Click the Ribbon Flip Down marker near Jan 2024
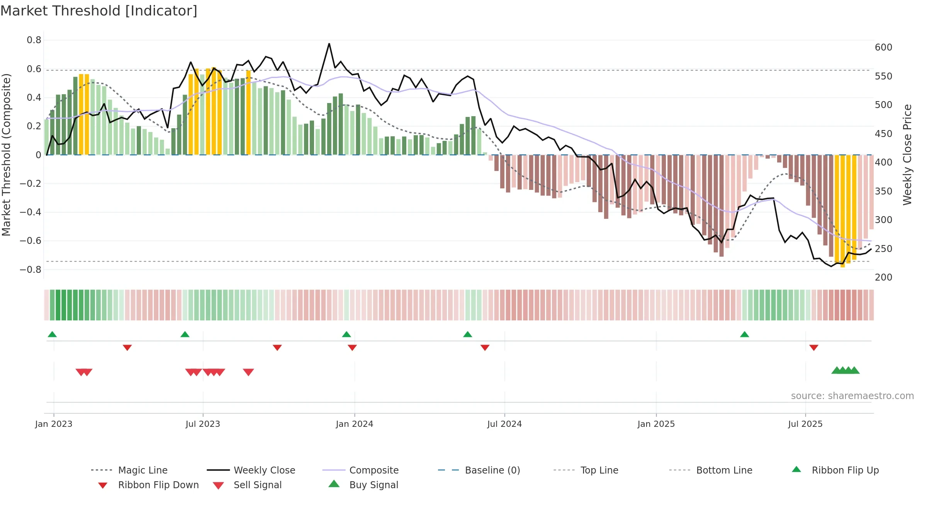The image size is (927, 521). pos(352,348)
